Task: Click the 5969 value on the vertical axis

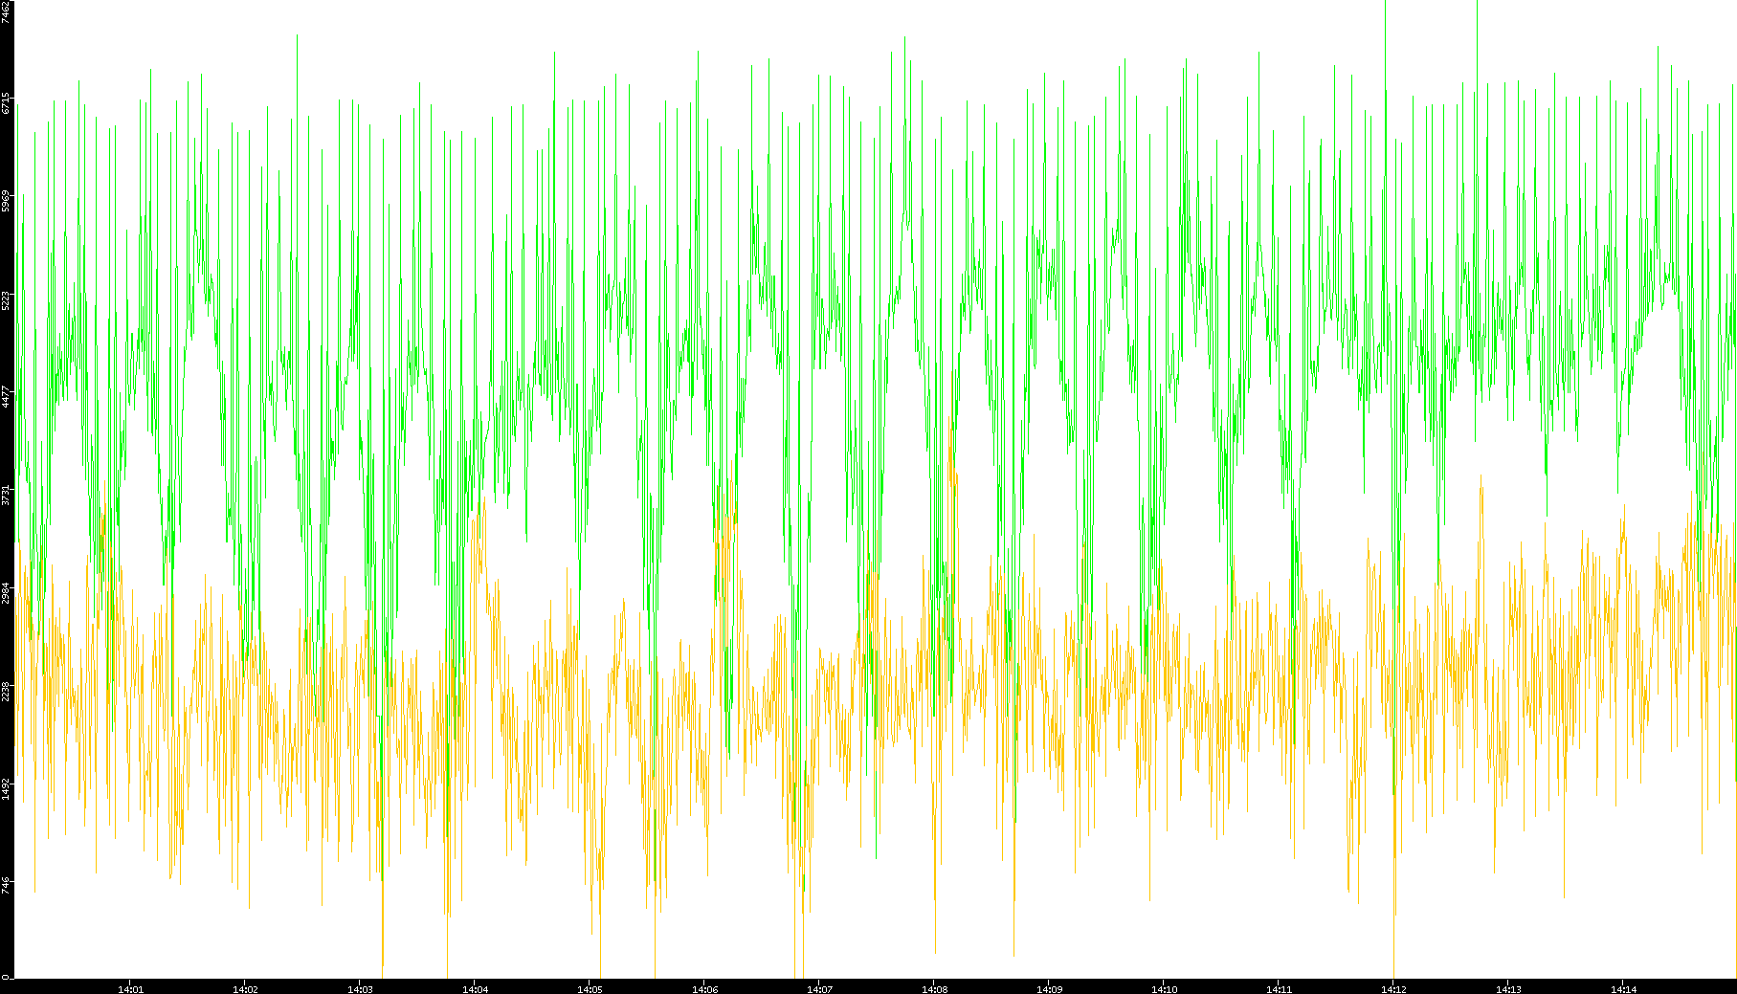Action: [7, 202]
